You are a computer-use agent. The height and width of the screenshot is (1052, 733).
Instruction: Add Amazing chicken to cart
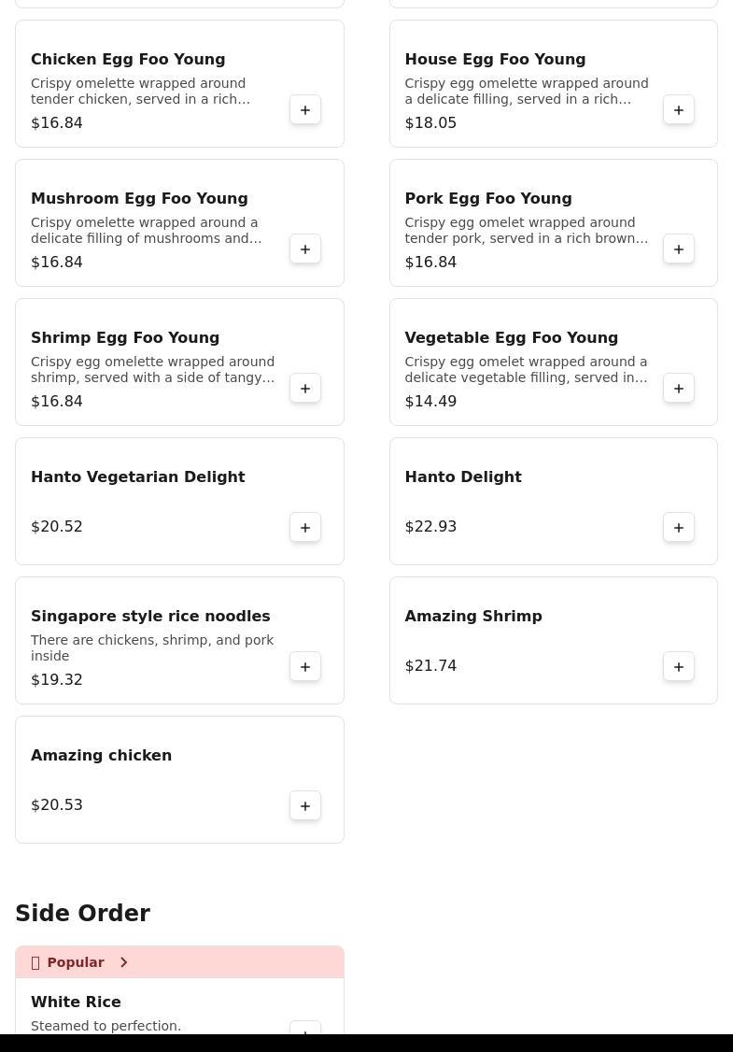[x=305, y=806]
